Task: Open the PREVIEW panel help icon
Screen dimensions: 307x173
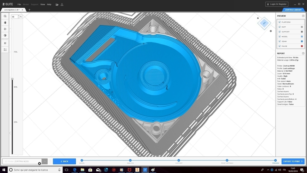Action: tap(303, 16)
